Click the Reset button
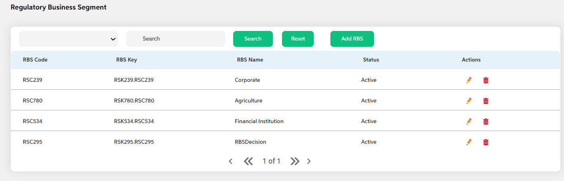The image size is (564, 181). click(298, 39)
